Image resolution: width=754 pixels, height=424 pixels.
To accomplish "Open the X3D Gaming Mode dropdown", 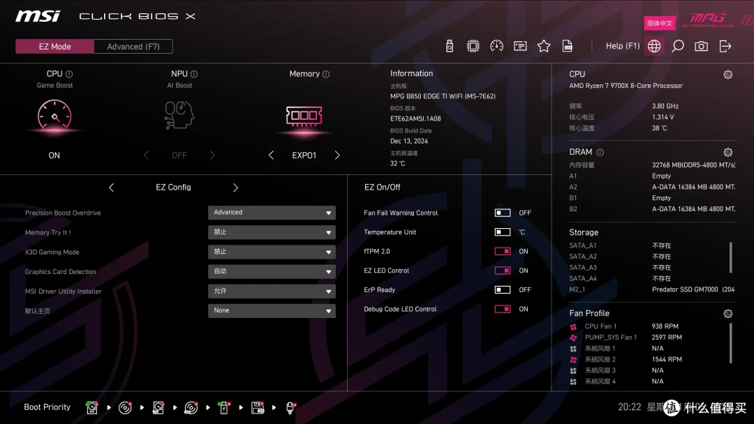I will pyautogui.click(x=272, y=252).
